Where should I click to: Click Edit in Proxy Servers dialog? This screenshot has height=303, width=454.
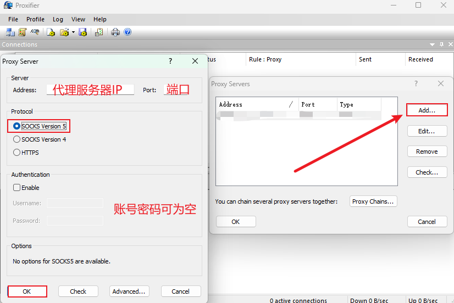pyautogui.click(x=427, y=131)
